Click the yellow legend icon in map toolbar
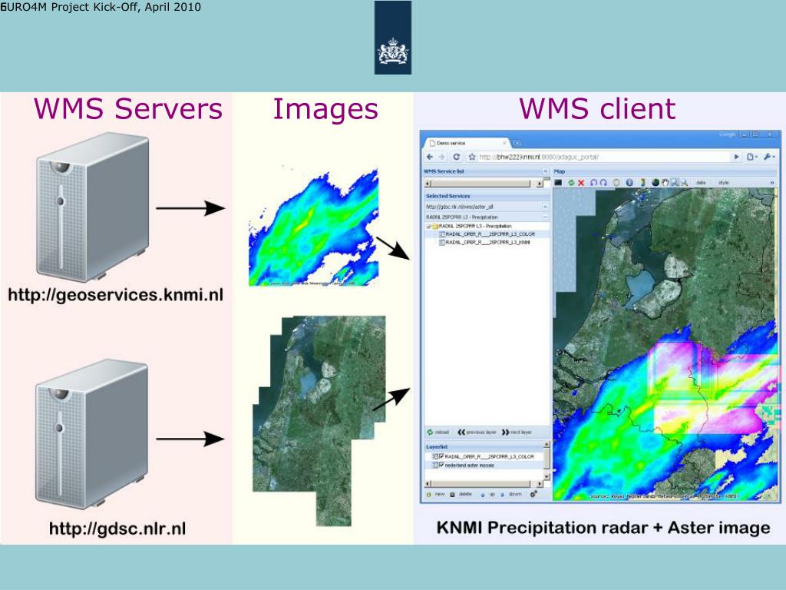The image size is (786, 590). coord(642,183)
